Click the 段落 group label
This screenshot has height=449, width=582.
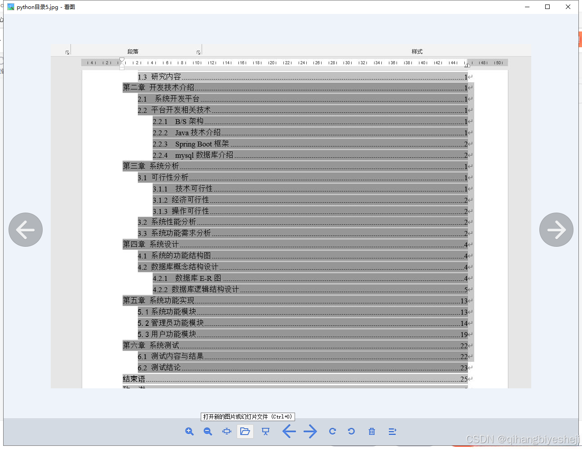pyautogui.click(x=133, y=51)
